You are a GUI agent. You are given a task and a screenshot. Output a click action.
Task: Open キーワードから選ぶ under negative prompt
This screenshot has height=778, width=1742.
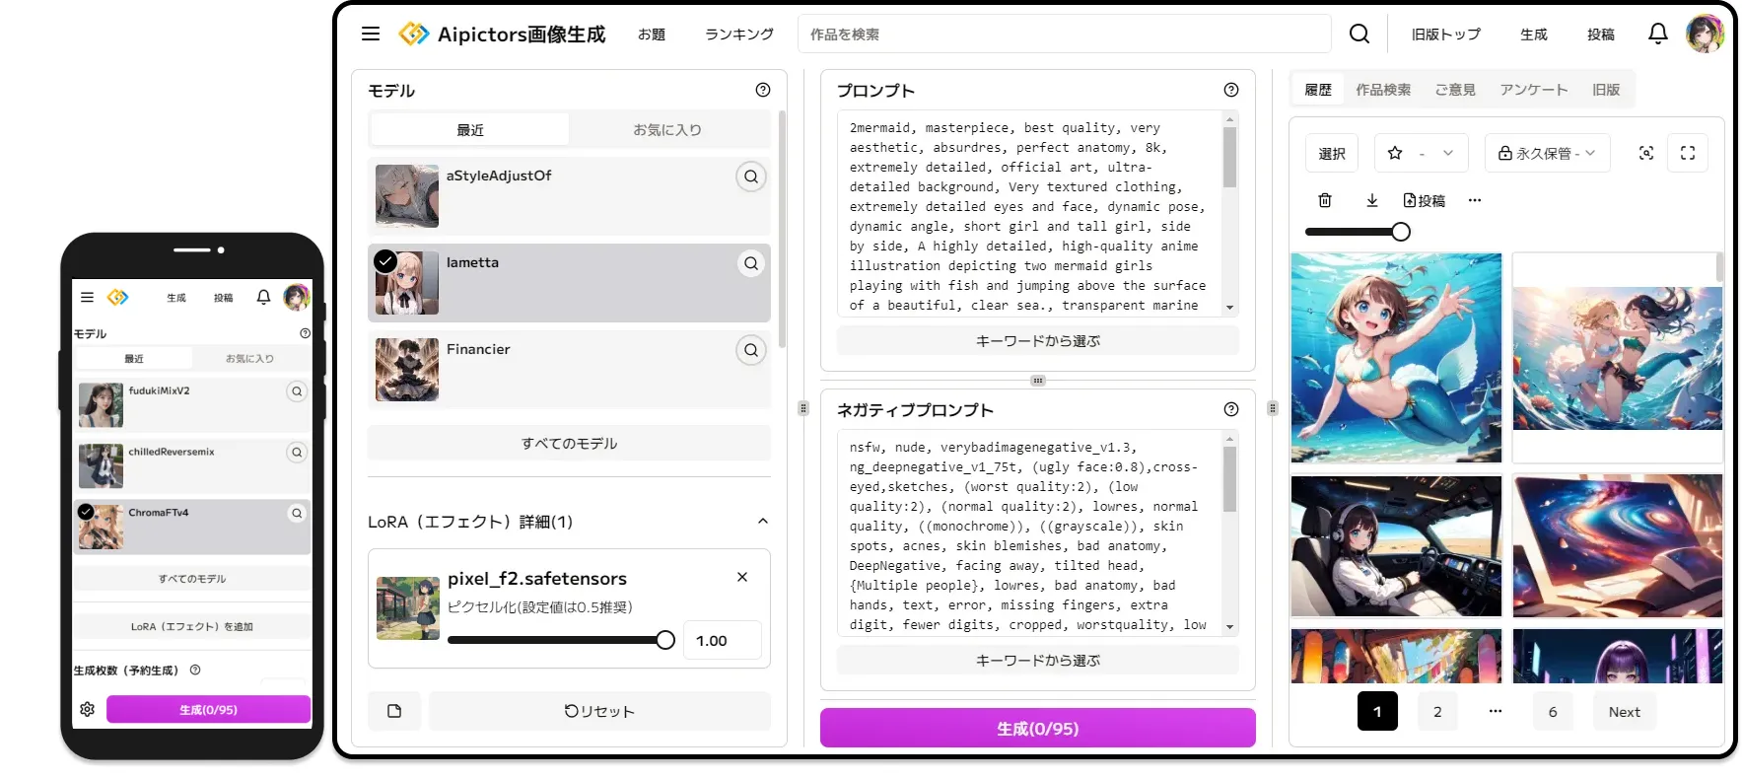[x=1038, y=660]
